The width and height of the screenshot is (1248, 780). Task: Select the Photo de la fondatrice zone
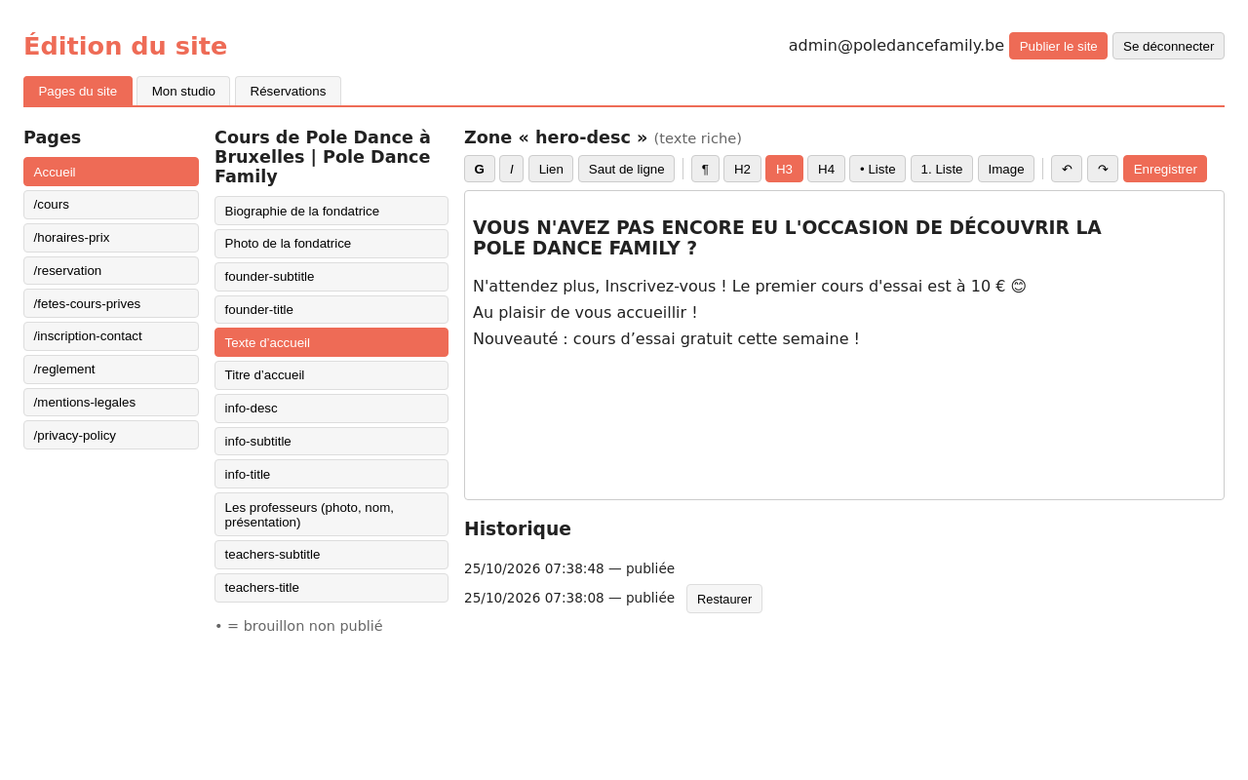click(331, 244)
